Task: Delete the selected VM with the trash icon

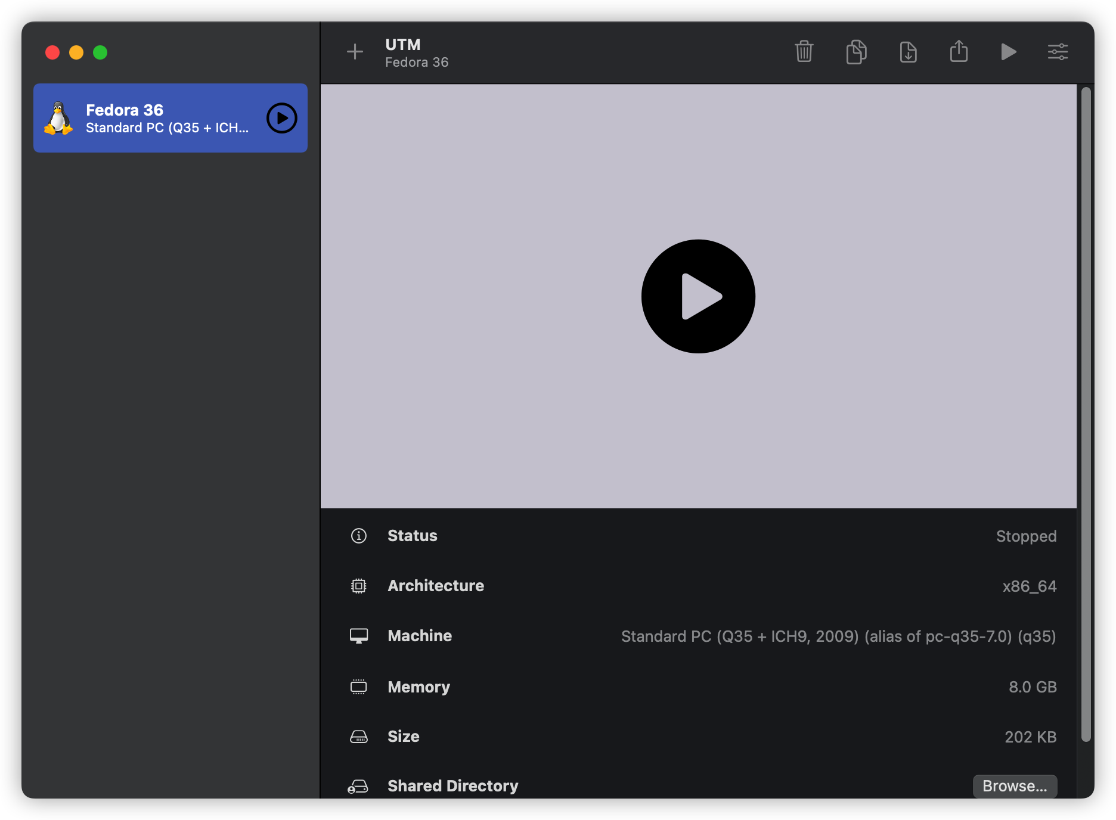Action: click(x=804, y=52)
